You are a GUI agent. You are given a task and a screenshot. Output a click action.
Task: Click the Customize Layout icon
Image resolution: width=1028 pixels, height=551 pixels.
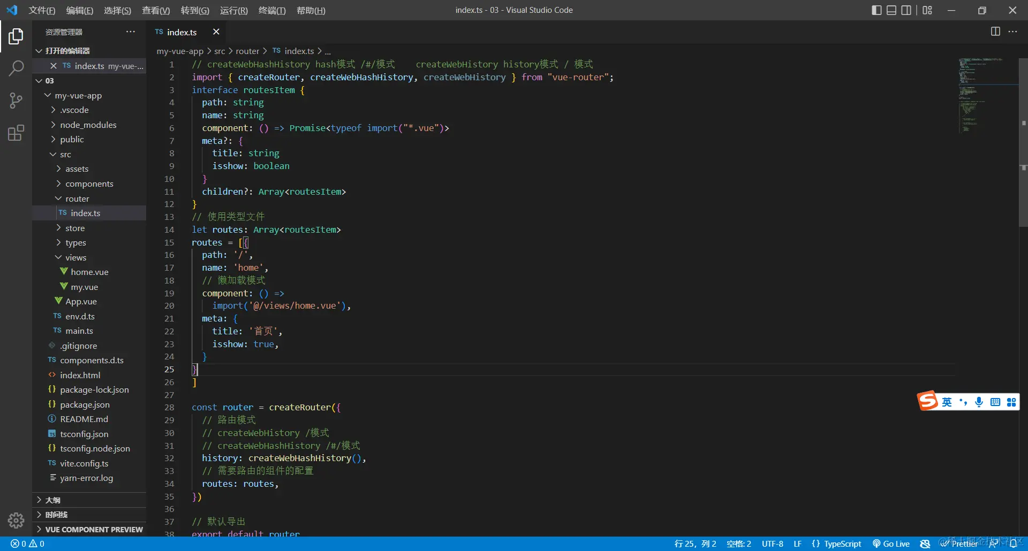click(x=927, y=10)
